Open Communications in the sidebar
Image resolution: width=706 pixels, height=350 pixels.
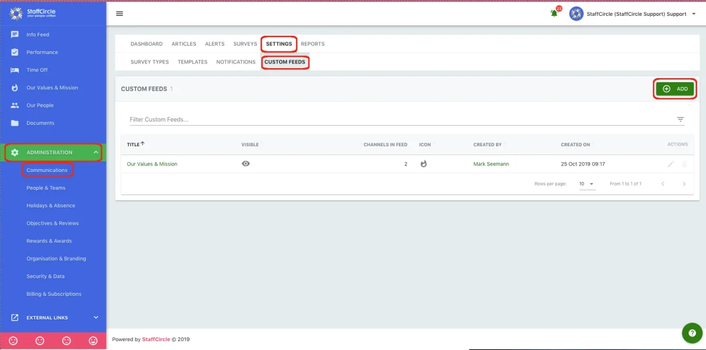[47, 170]
